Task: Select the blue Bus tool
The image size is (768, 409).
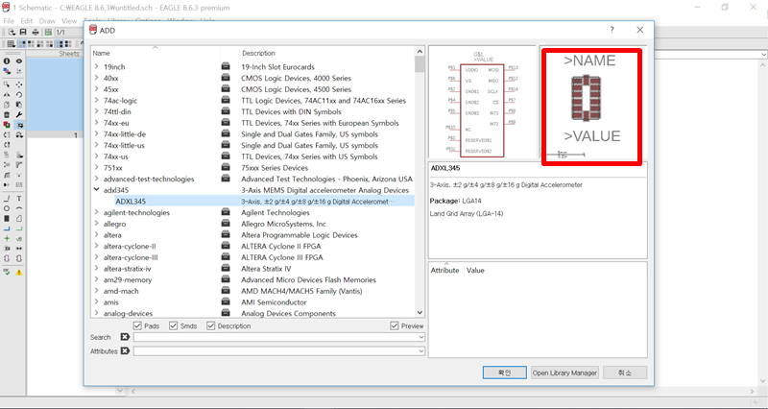Action: [x=7, y=229]
